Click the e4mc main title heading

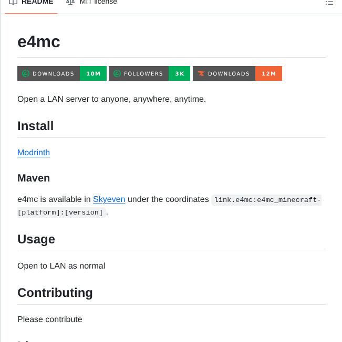coord(39,42)
